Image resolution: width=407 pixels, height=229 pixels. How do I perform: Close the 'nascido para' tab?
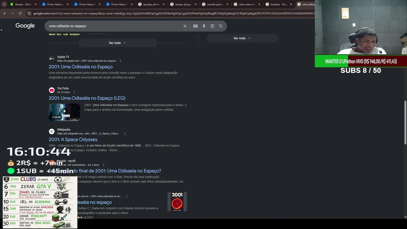pyautogui.click(x=227, y=4)
